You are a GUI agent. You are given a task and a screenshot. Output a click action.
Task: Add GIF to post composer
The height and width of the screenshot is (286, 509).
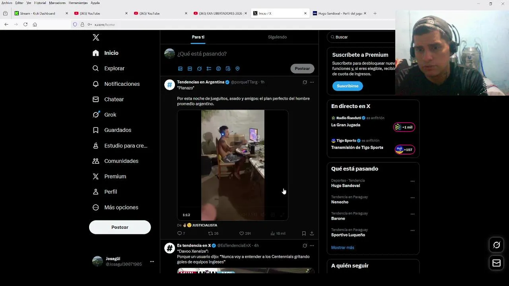coord(190,69)
